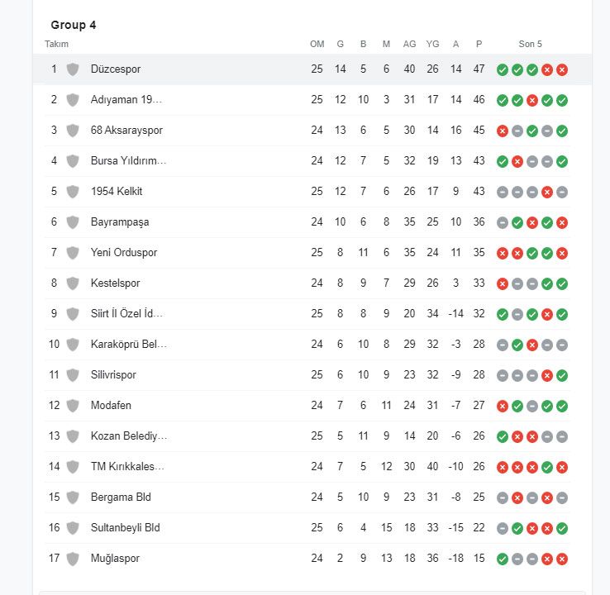Open Sultanbeyli Bld team link

click(x=126, y=528)
